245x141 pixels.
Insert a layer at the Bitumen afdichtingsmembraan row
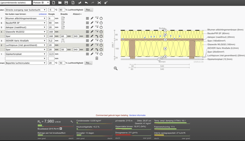click(97, 18)
